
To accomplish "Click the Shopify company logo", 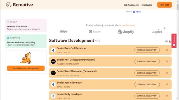I will [126, 32].
